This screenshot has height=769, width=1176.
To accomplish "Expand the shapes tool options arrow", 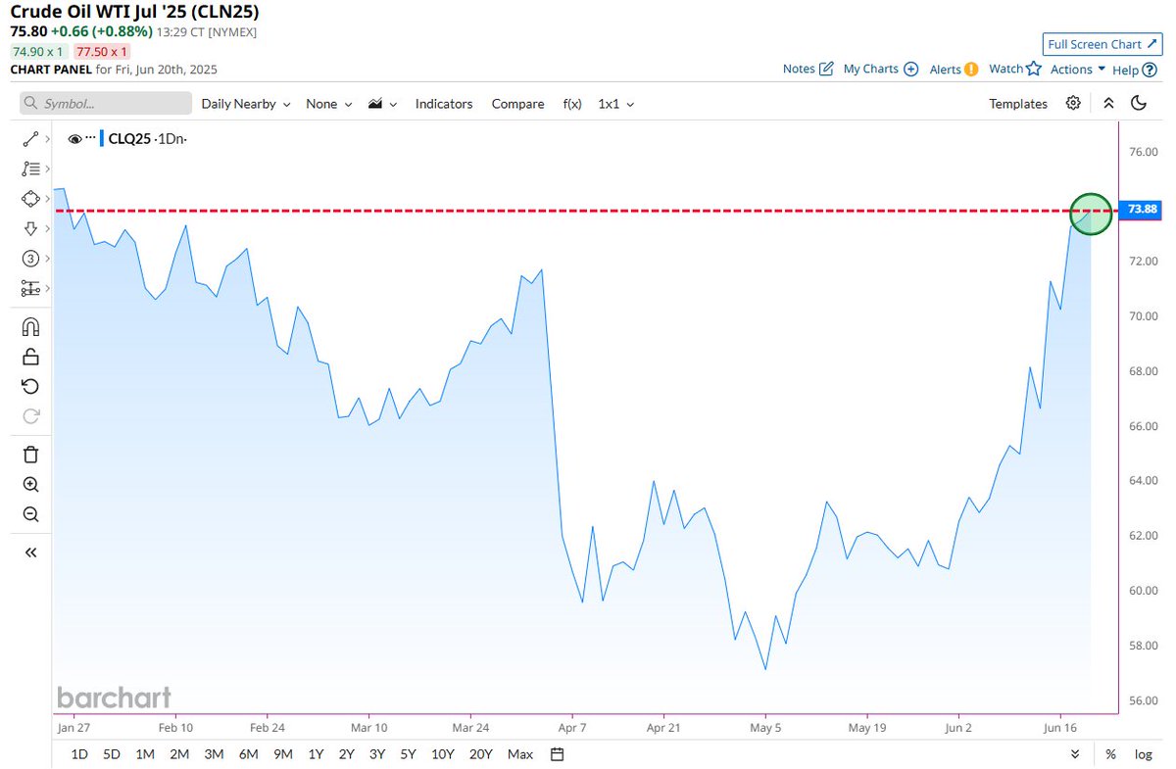I will point(47,199).
